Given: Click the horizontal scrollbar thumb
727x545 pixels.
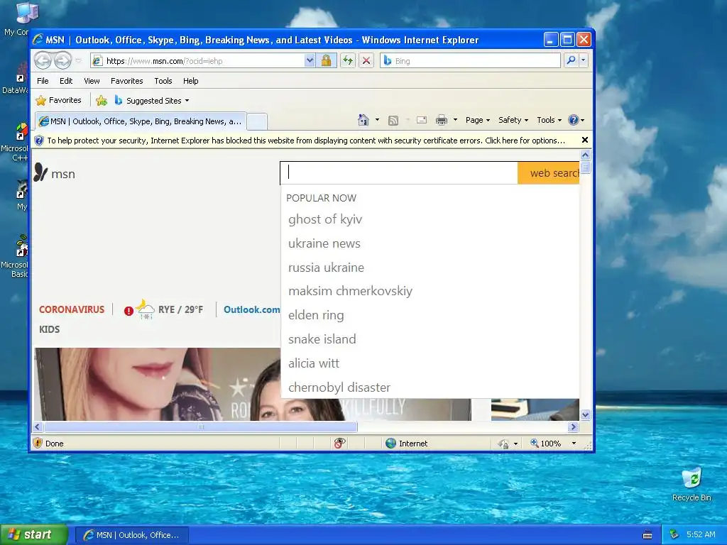Looking at the screenshot, I should point(200,426).
